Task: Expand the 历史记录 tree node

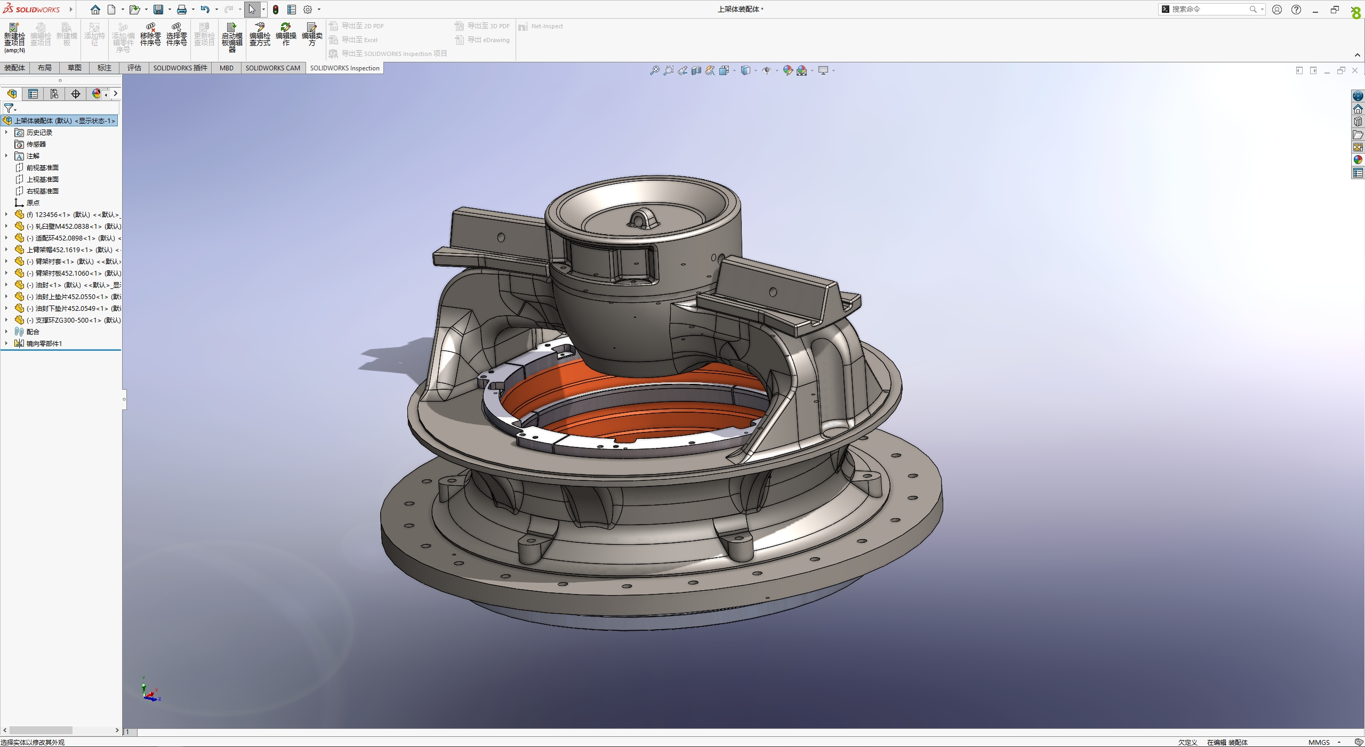Action: (6, 132)
